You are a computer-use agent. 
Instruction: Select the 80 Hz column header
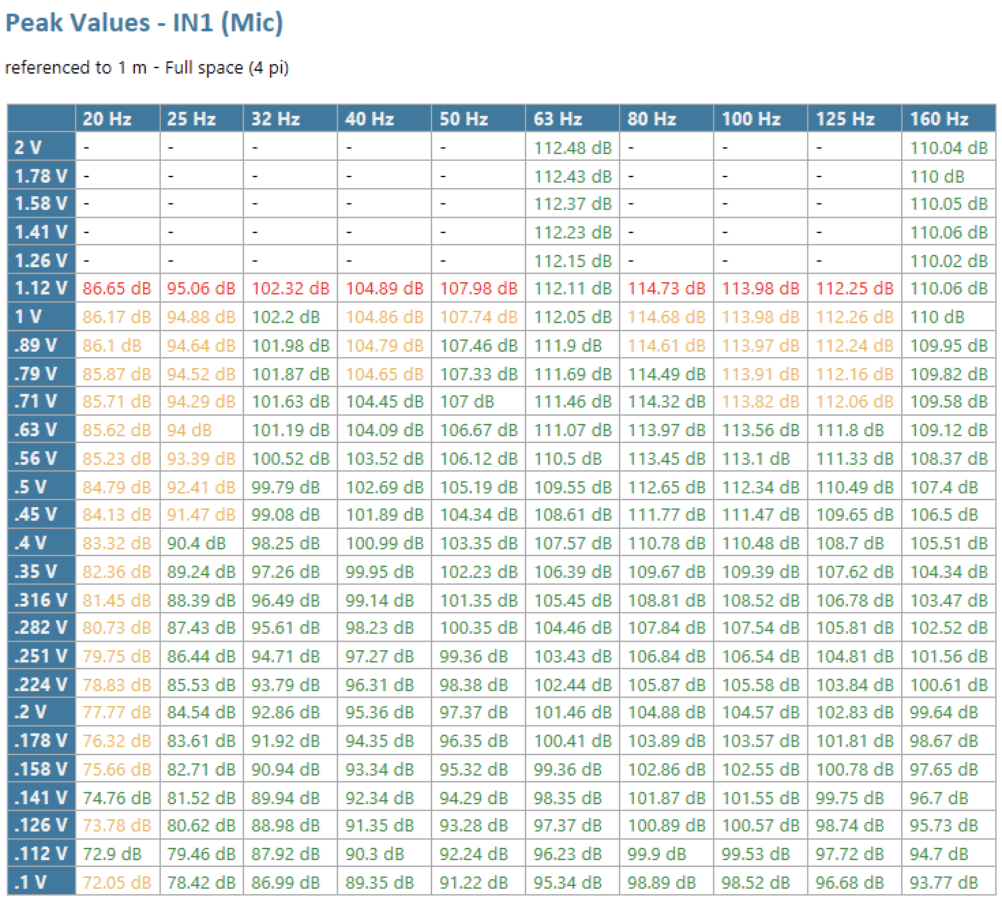click(667, 119)
